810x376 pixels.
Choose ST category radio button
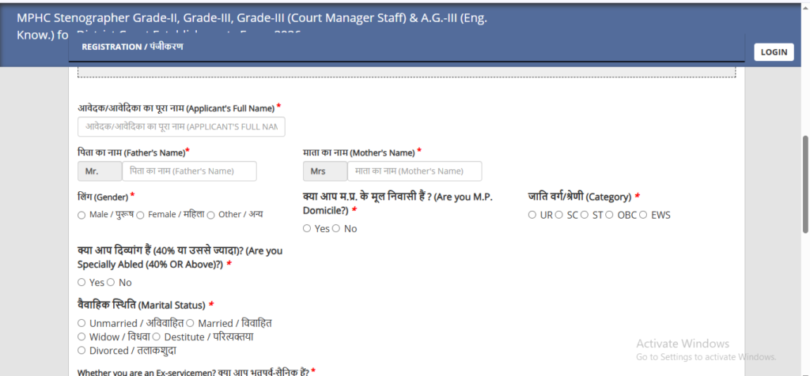coord(585,215)
